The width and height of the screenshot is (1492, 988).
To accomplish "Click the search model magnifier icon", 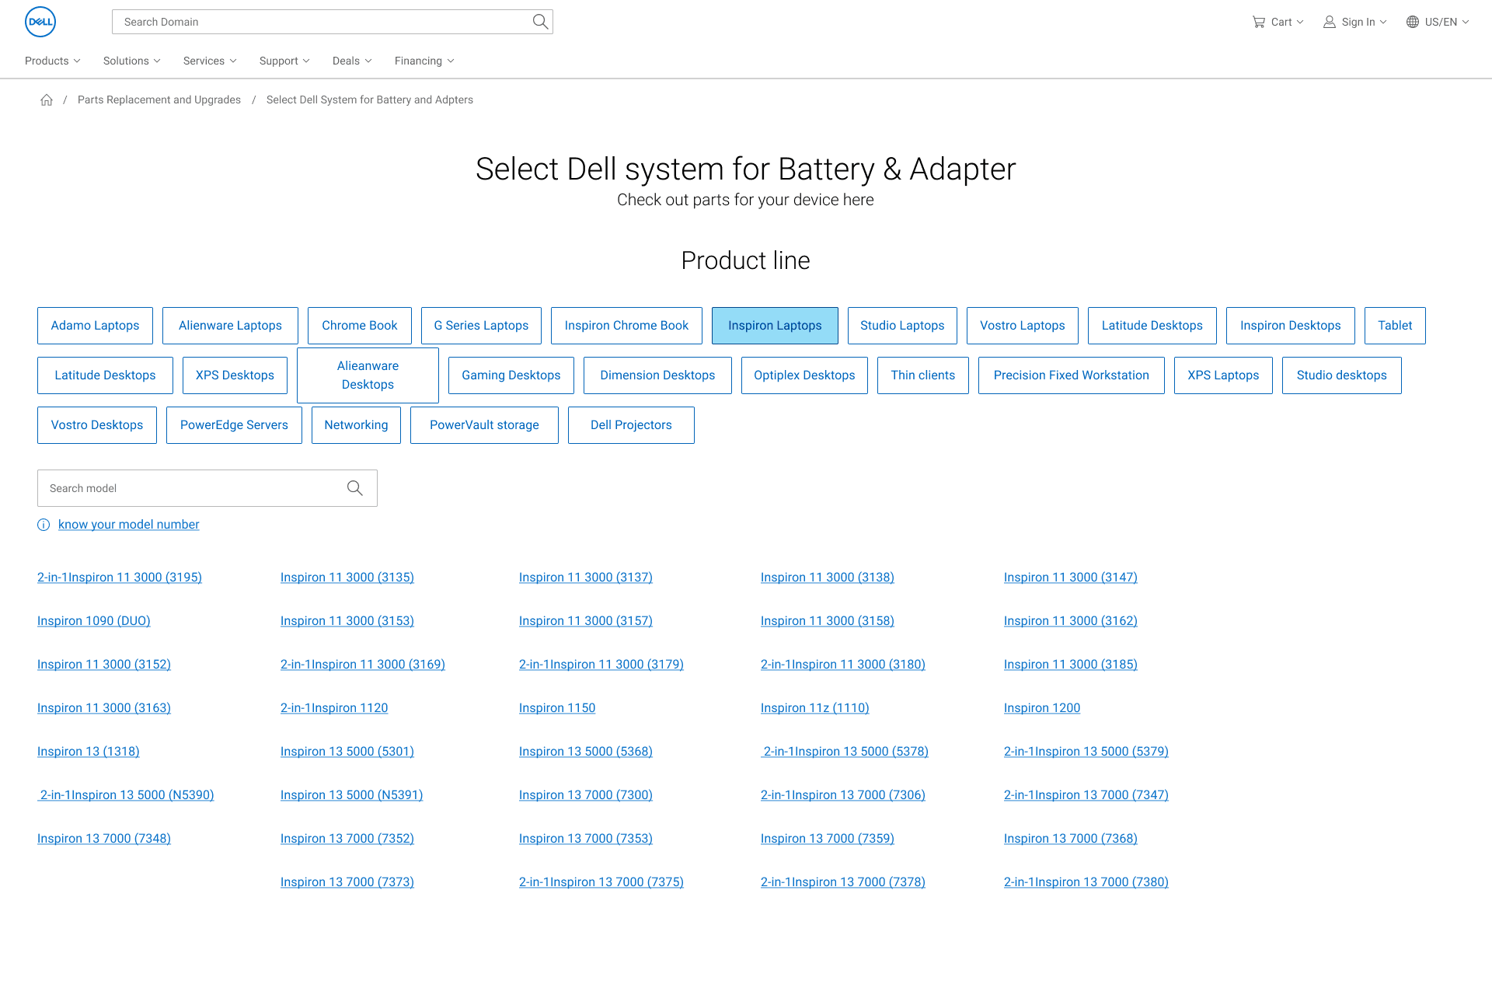I will click(355, 488).
